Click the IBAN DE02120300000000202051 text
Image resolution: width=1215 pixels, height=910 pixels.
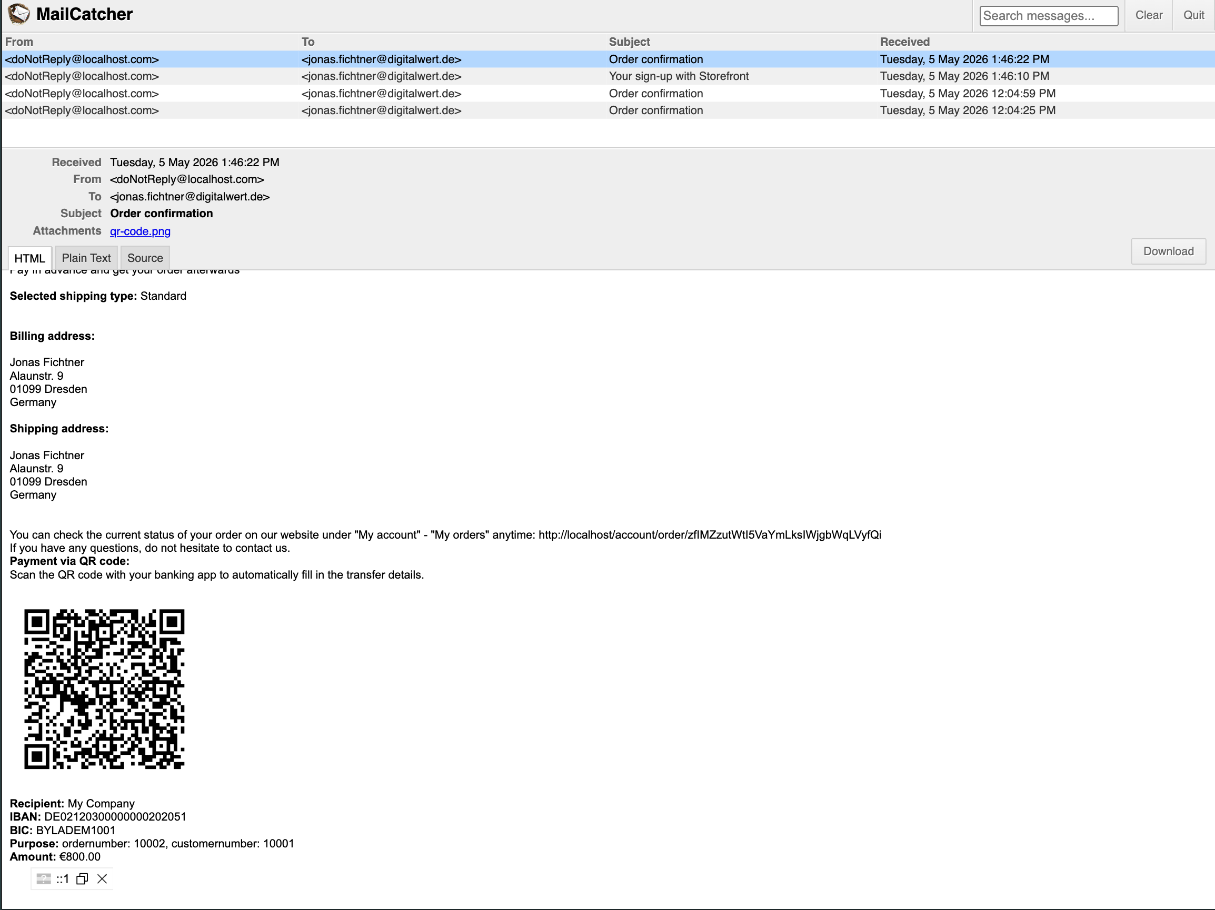coord(98,817)
